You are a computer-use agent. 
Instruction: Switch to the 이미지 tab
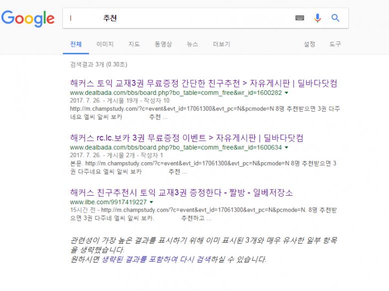(x=105, y=44)
